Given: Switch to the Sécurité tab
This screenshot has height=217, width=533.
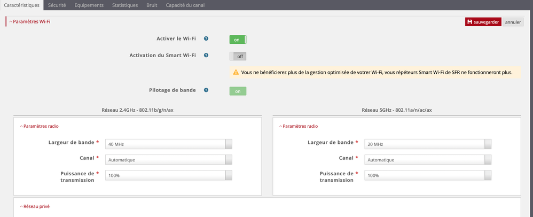Looking at the screenshot, I should coord(57,5).
